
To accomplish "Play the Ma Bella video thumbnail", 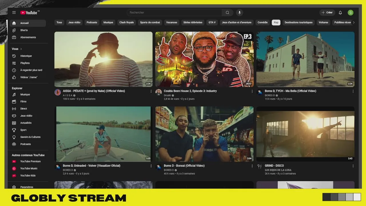I will point(305,59).
